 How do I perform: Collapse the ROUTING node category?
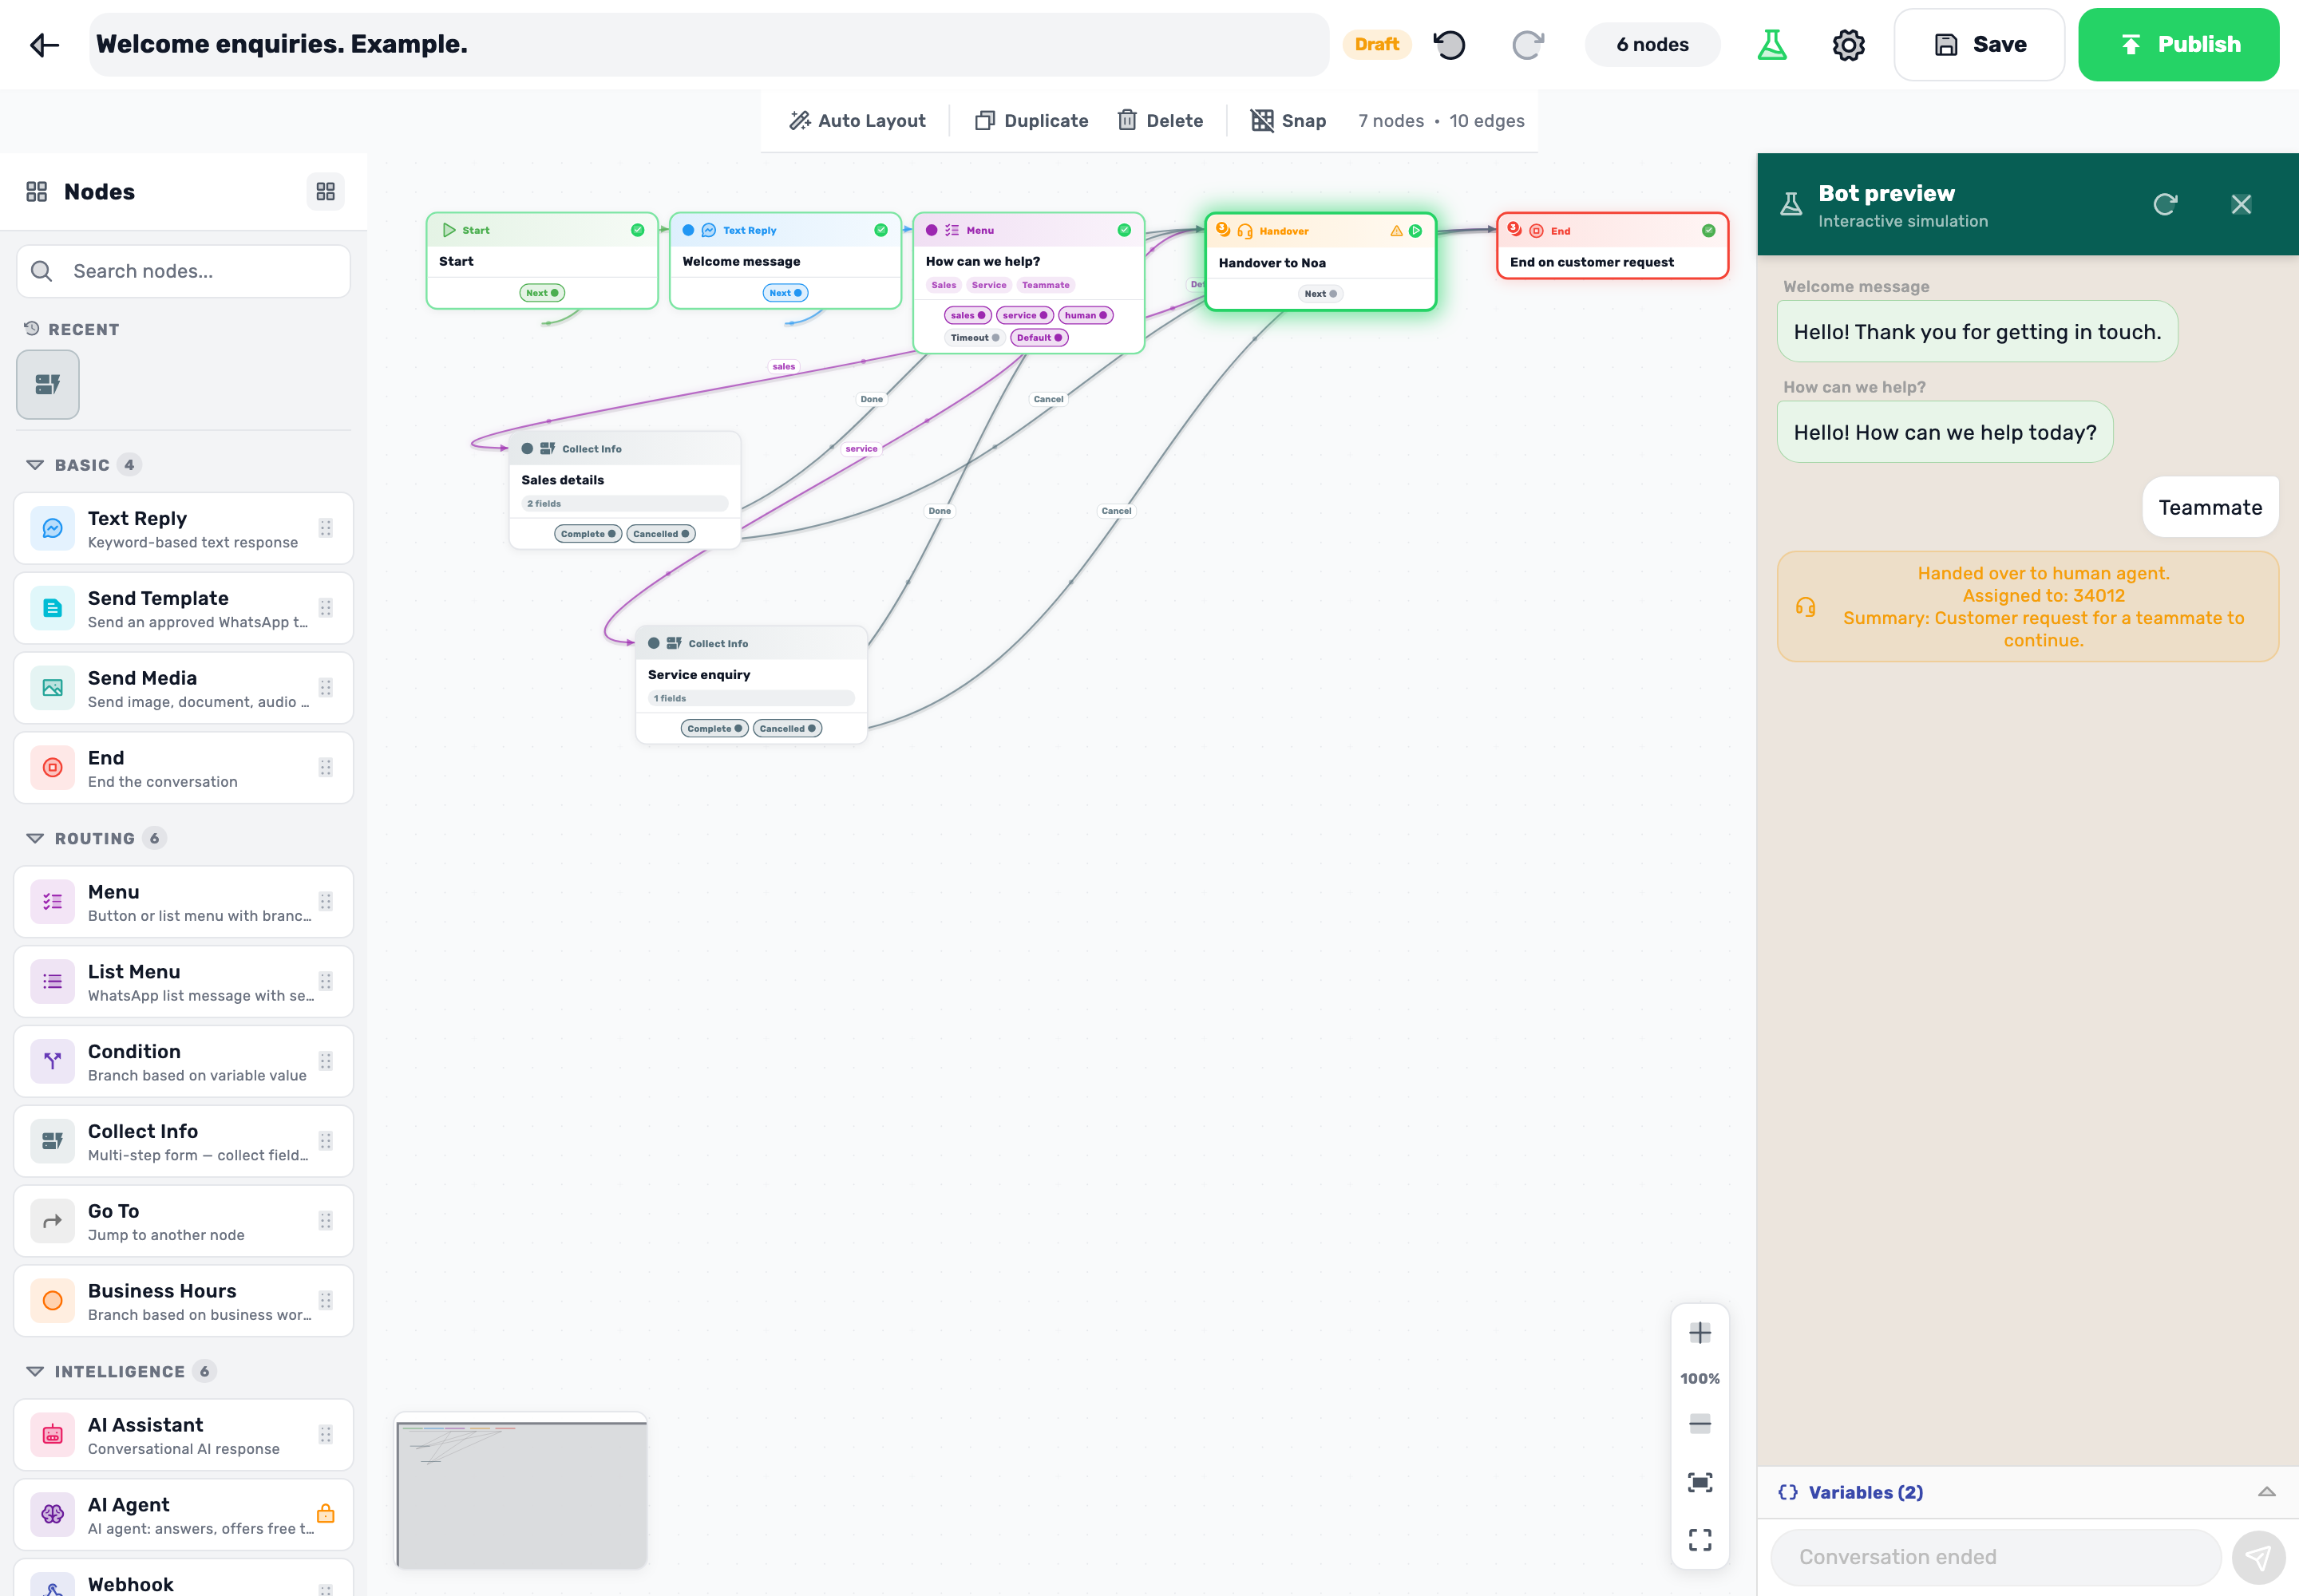pos(35,838)
